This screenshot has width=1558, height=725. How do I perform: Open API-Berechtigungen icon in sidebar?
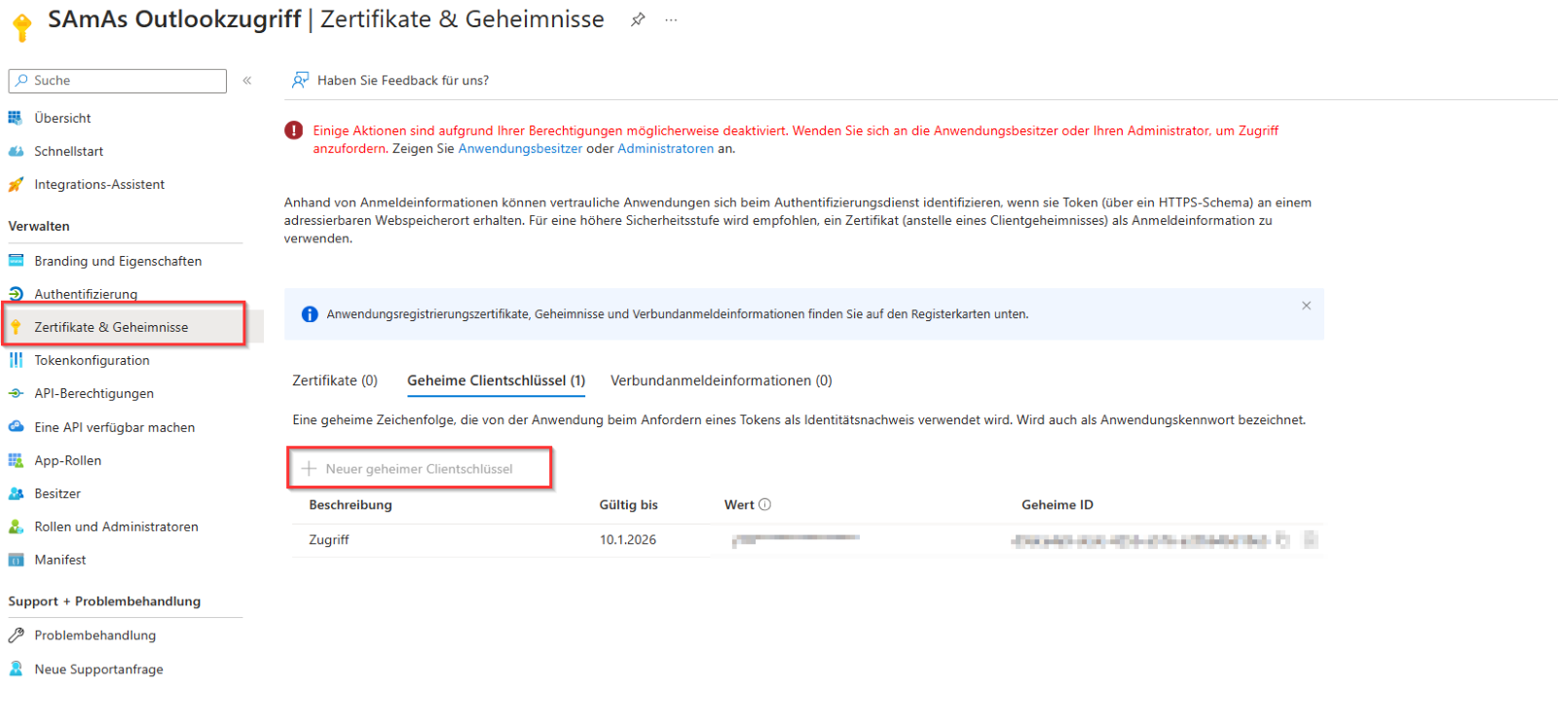(x=16, y=393)
